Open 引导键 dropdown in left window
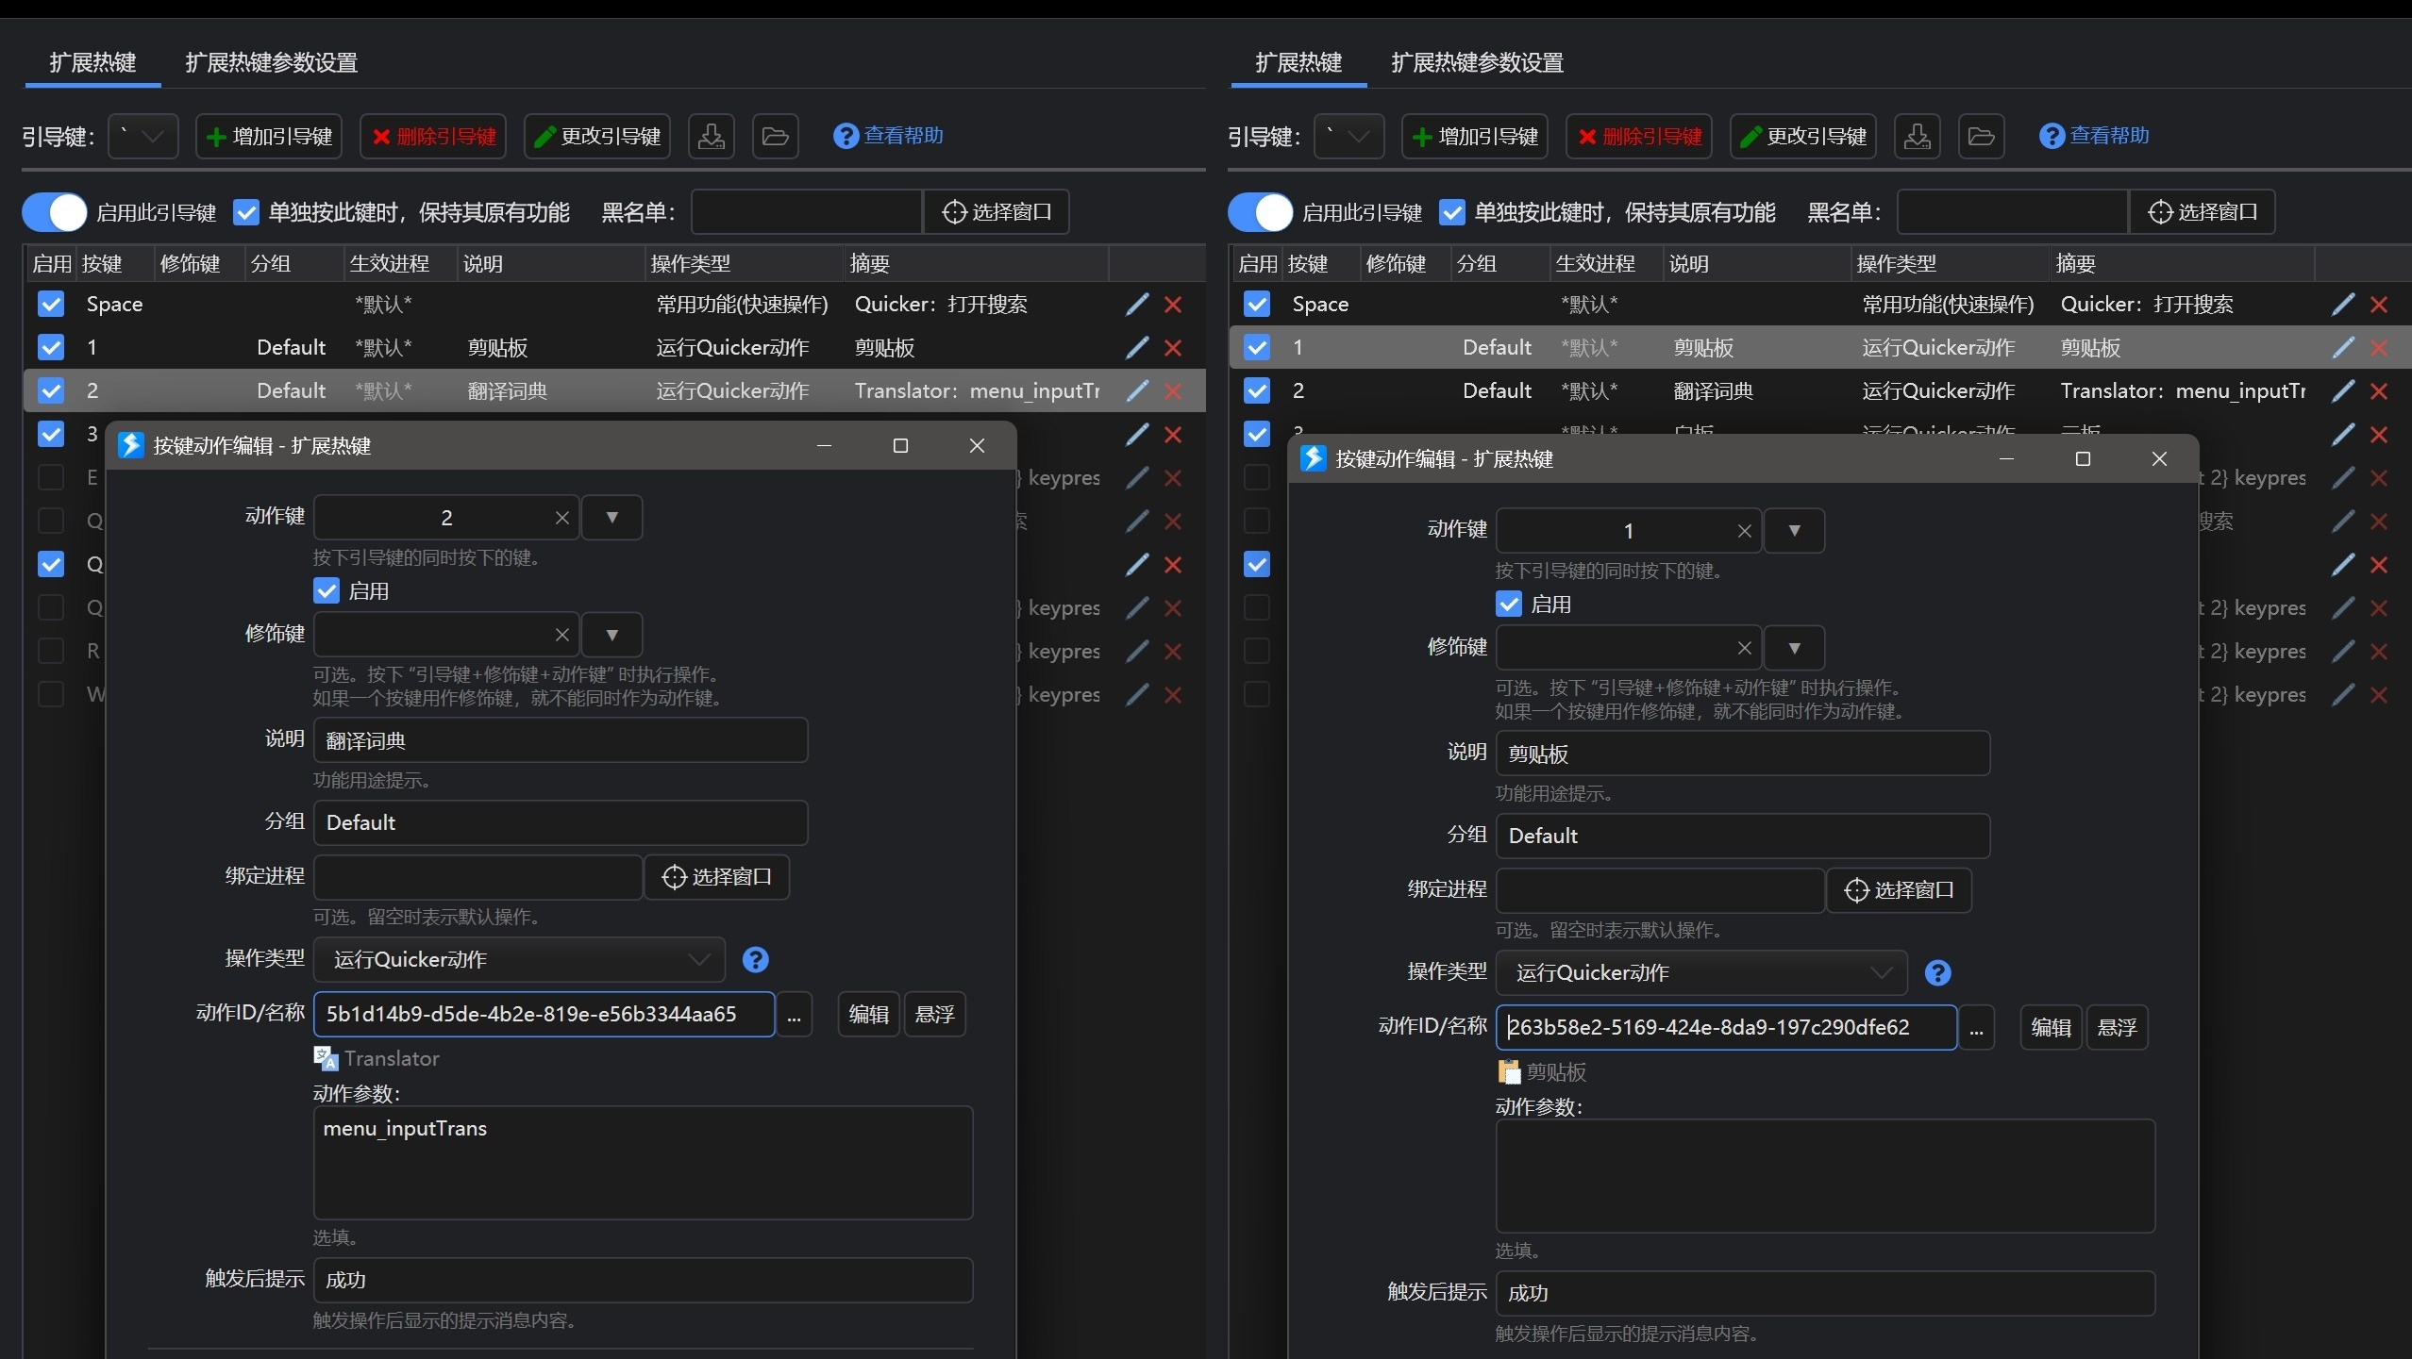 tap(143, 137)
